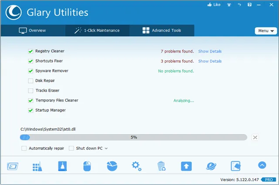Show Details for Registry Cleaner problems
Image resolution: width=279 pixels, height=185 pixels.
pyautogui.click(x=210, y=51)
